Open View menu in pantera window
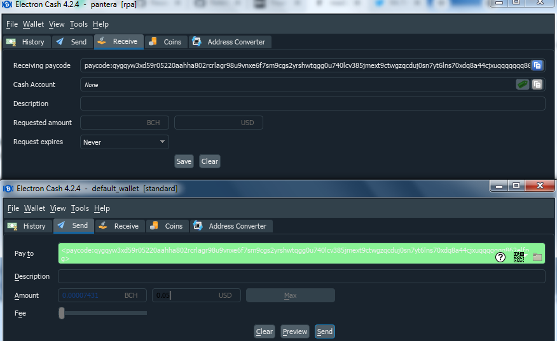The height and width of the screenshot is (341, 557). pyautogui.click(x=57, y=24)
